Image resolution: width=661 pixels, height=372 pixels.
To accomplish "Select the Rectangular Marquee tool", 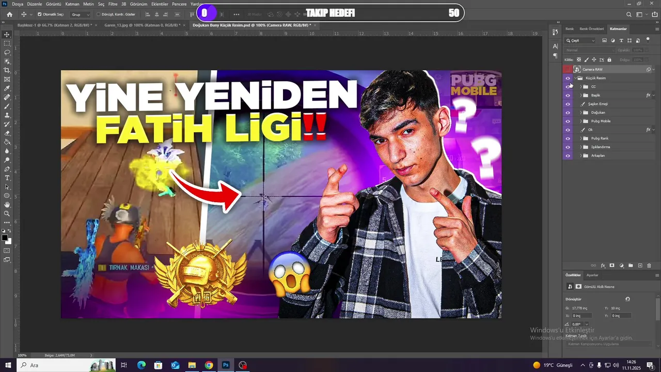I will 7,43.
